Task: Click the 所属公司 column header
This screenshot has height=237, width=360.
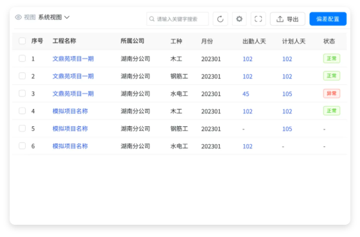Action: pos(132,41)
